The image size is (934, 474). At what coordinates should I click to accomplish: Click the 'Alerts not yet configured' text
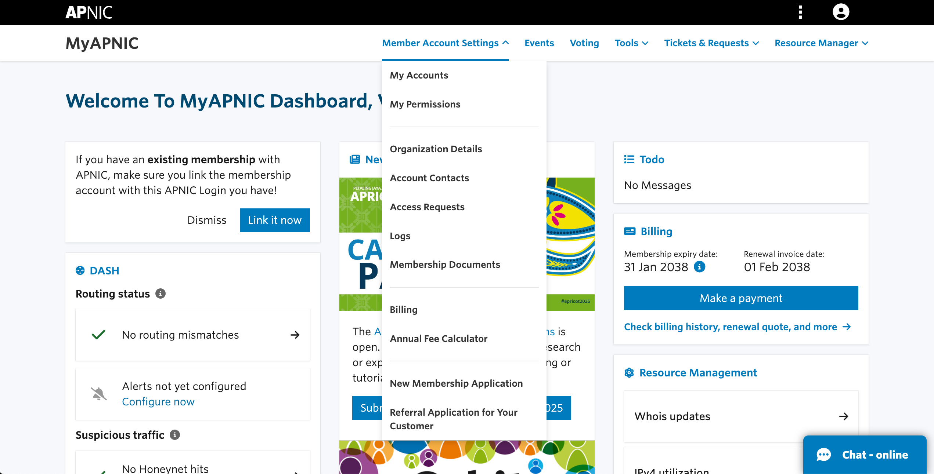coord(184,386)
